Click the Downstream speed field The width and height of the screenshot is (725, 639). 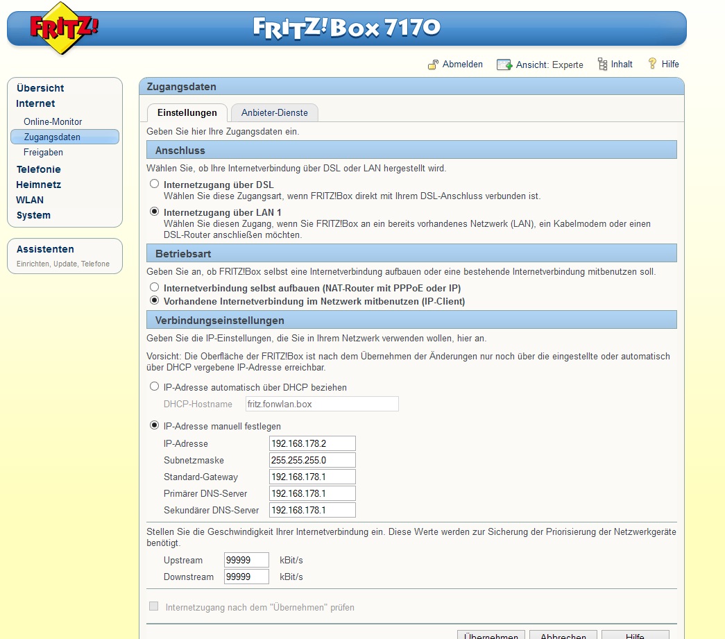tap(246, 577)
